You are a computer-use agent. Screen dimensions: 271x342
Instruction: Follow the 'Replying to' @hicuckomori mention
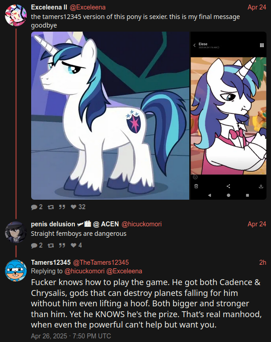point(84,271)
